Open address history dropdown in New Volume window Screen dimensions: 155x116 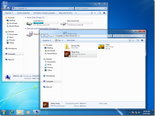coord(107,36)
